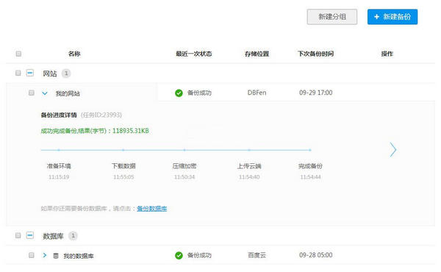
Task: Click the task ID 23993 text
Action: tap(101, 115)
